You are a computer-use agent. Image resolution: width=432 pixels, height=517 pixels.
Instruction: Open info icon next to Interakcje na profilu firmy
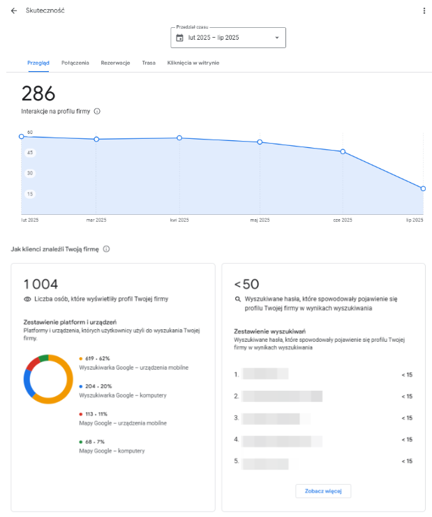pos(97,111)
